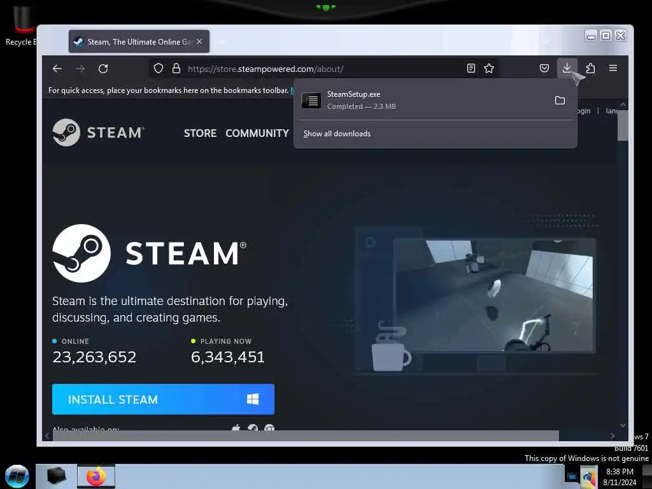Click the login link in the header
This screenshot has height=489, width=652.
tap(583, 111)
